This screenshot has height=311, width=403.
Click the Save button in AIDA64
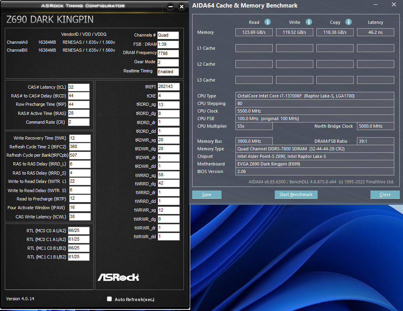point(206,194)
